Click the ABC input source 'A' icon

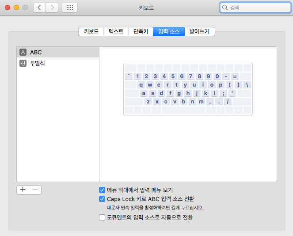tap(23, 52)
